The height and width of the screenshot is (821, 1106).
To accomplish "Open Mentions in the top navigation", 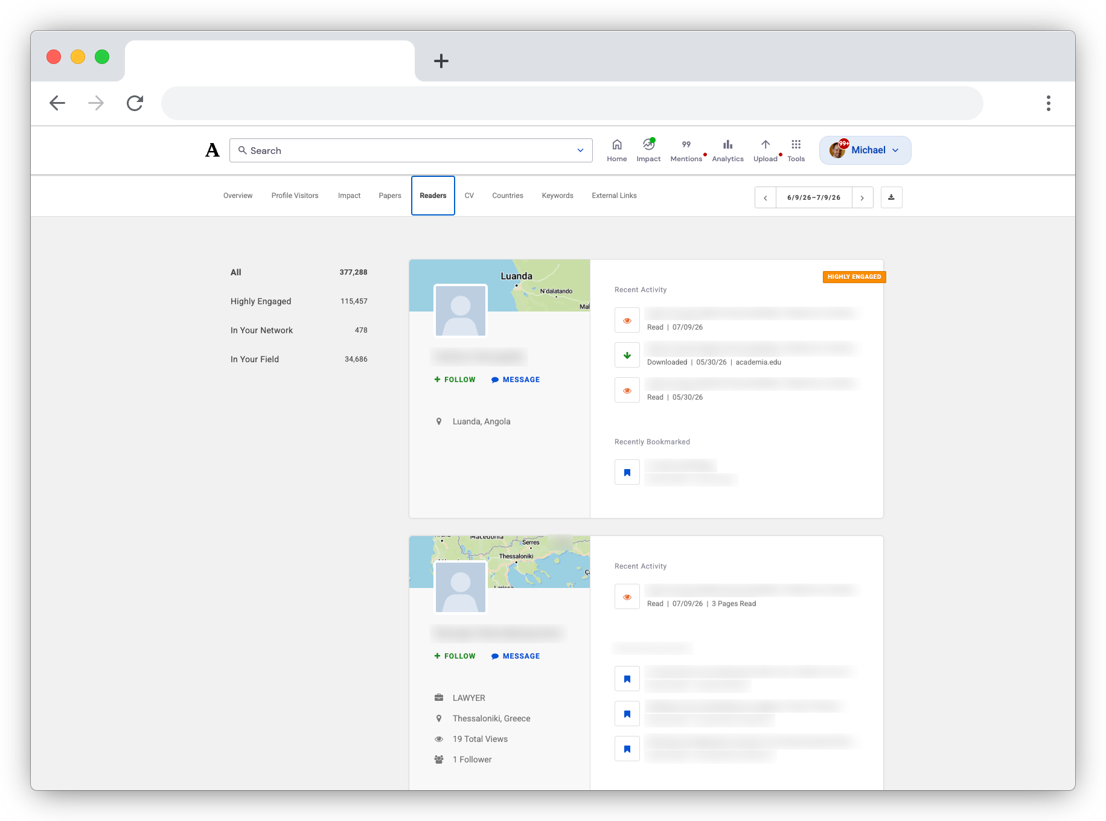I will 686,150.
